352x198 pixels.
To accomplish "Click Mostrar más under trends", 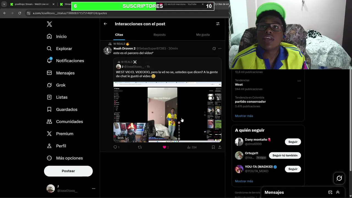I will 244,116.
